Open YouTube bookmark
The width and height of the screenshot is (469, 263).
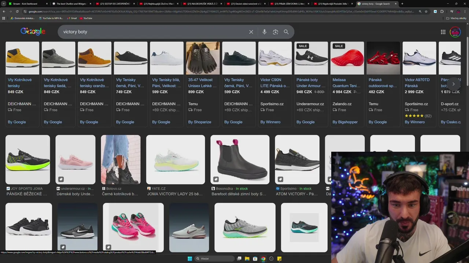pyautogui.click(x=86, y=18)
